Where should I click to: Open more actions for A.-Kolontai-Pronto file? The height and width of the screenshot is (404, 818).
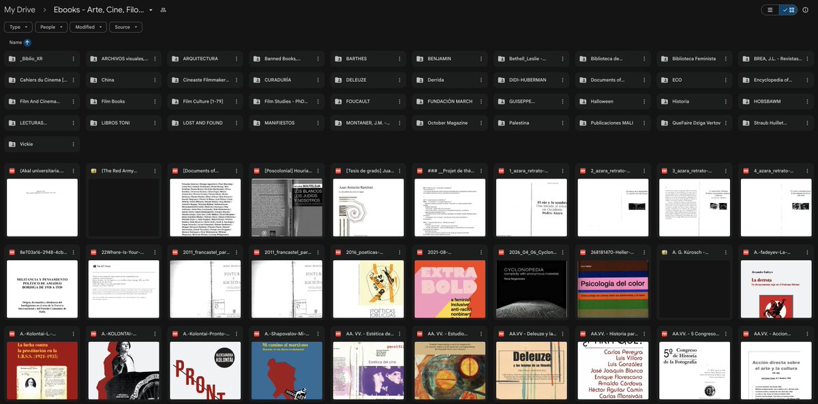pyautogui.click(x=237, y=334)
